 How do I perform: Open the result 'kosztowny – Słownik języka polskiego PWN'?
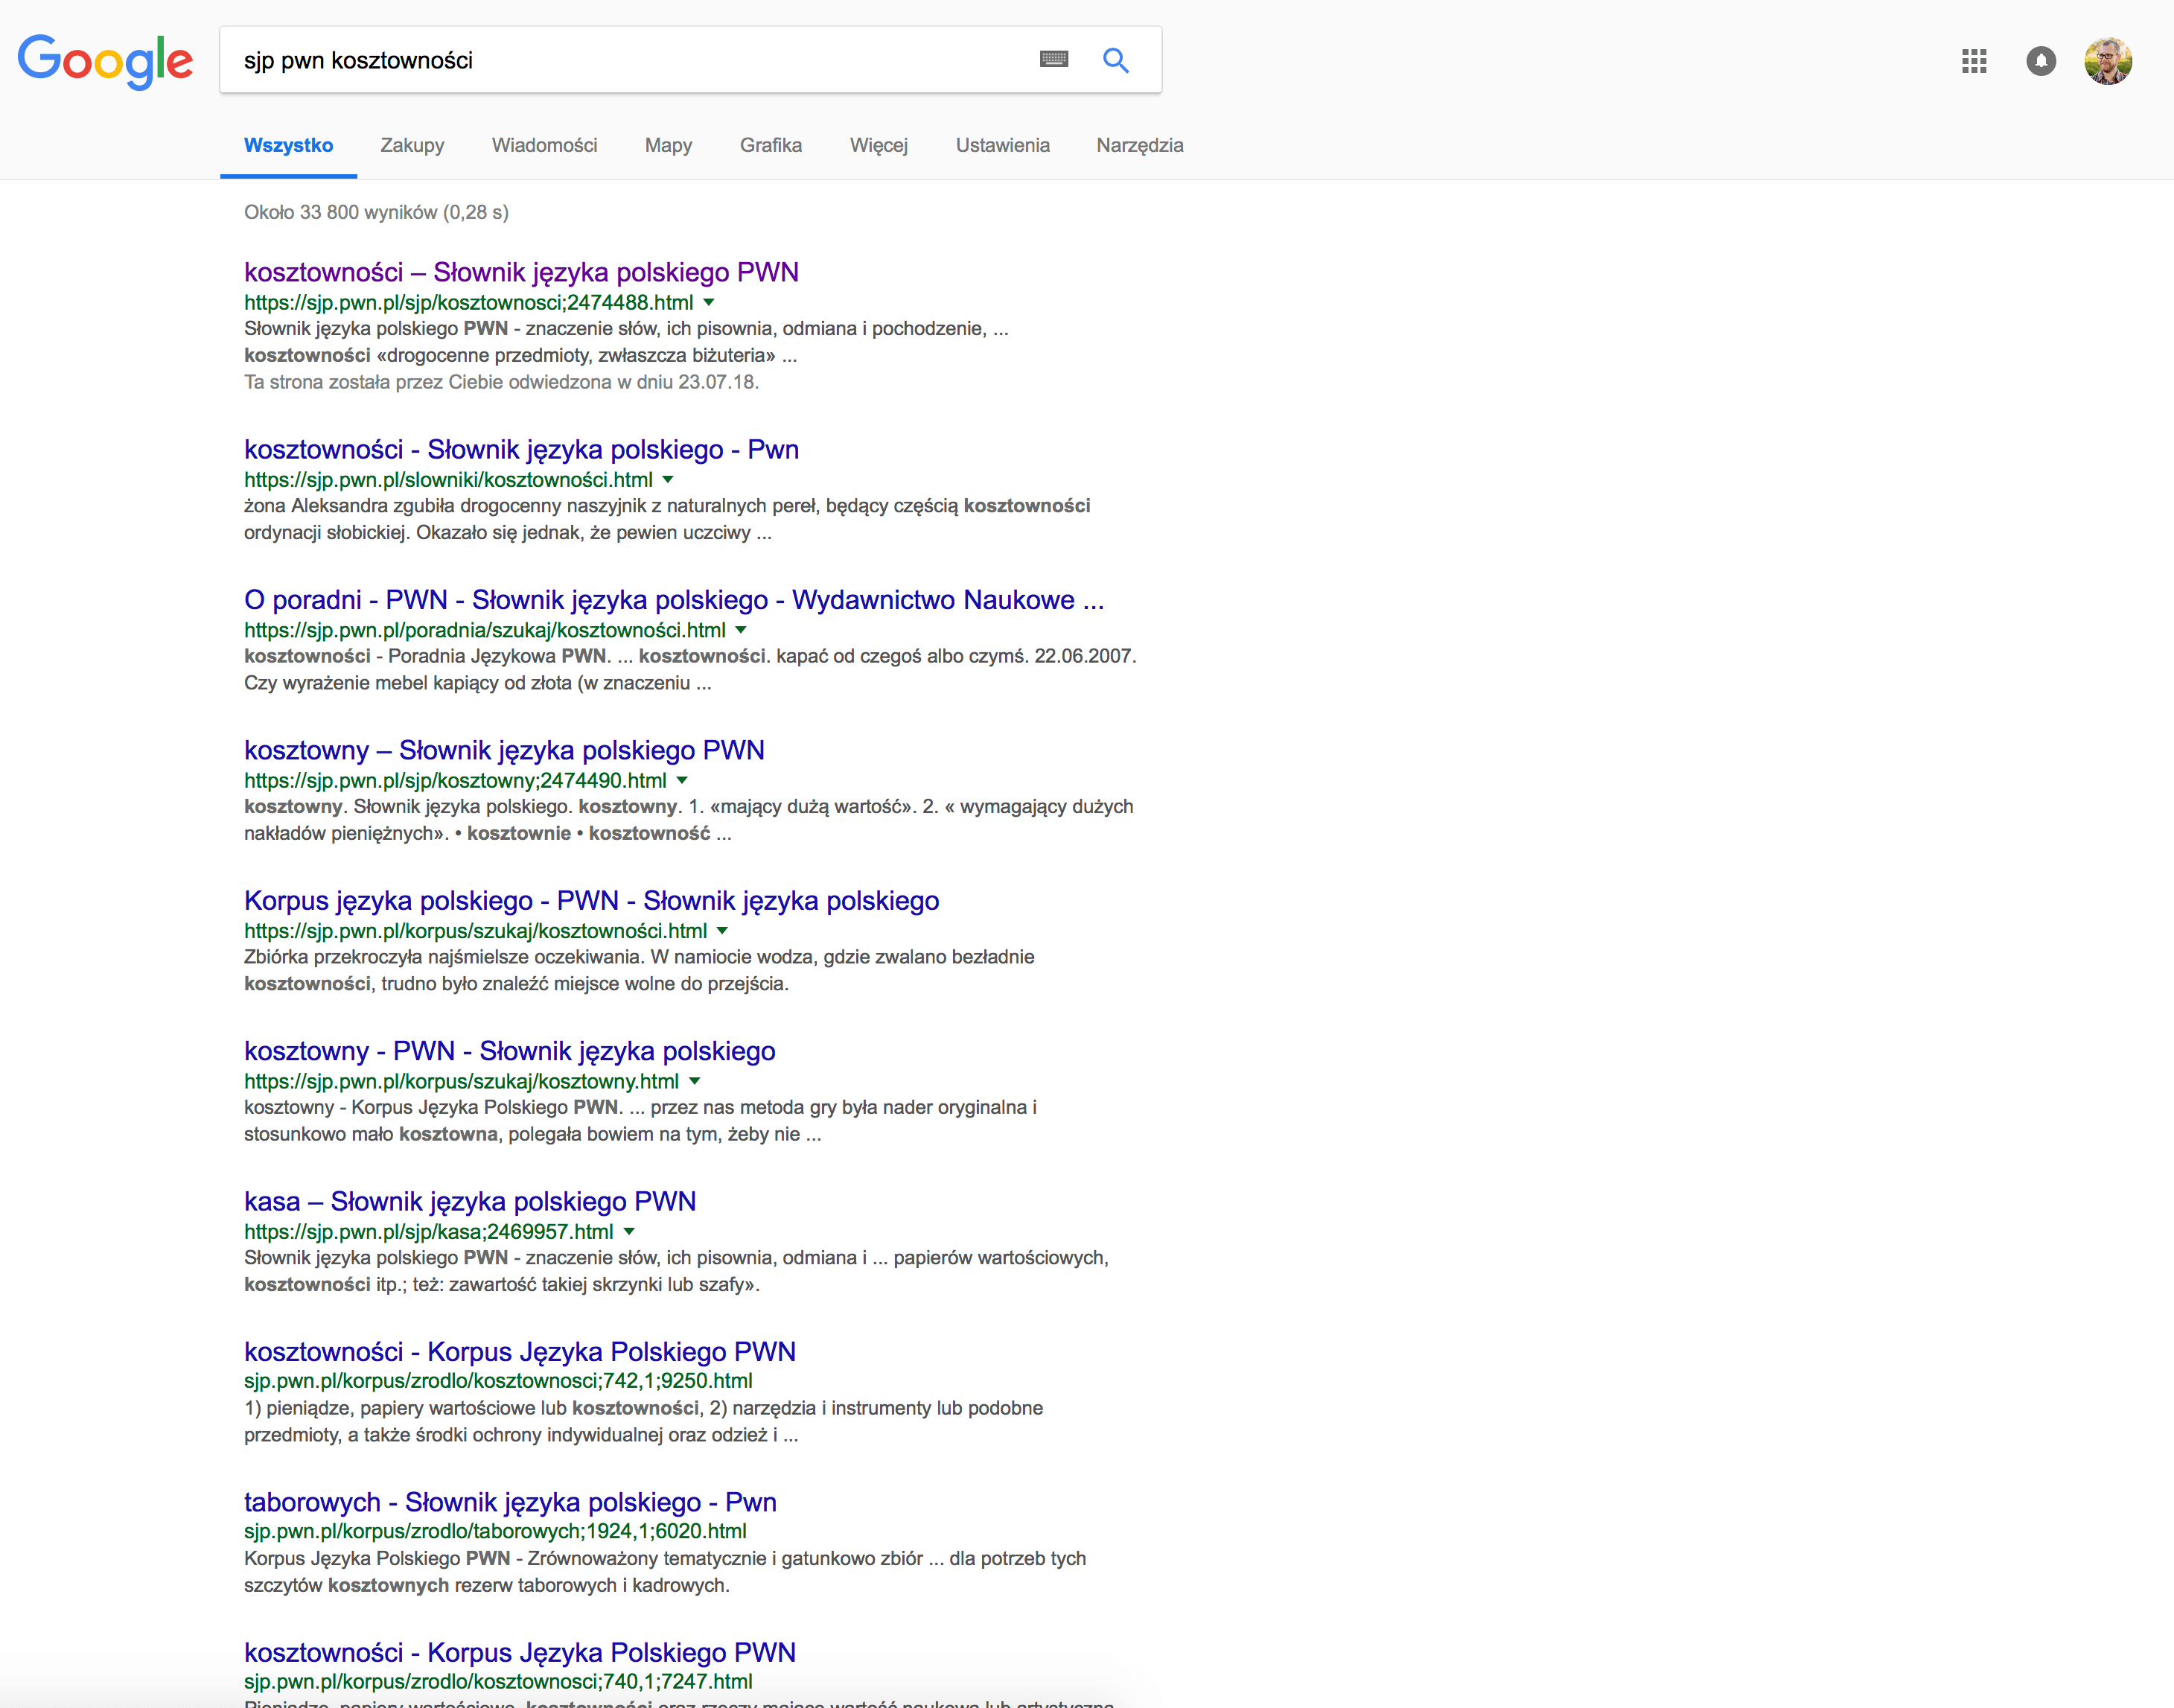[504, 750]
